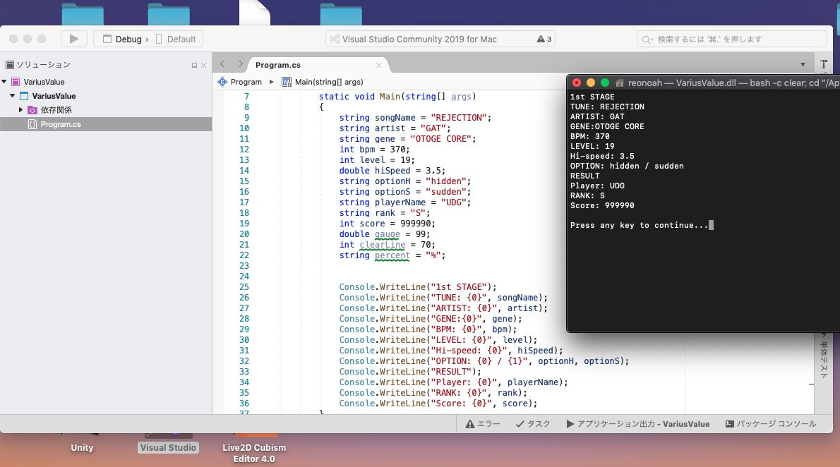
Task: Expand the 依存関係 folder
Action: [21, 110]
